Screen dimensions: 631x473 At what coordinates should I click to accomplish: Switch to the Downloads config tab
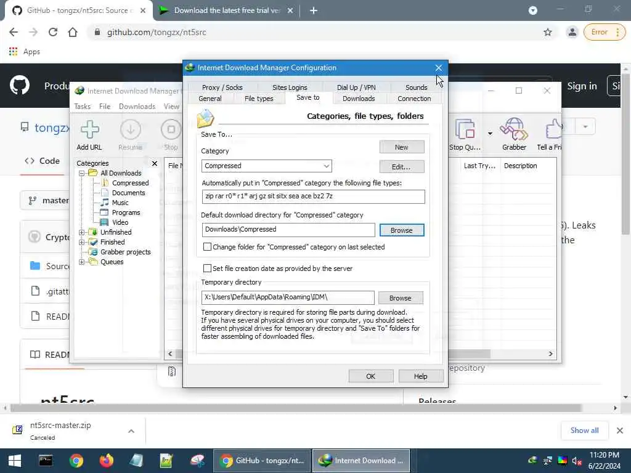coord(359,99)
